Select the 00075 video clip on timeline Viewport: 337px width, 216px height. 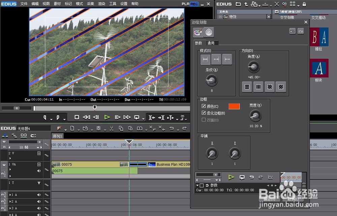click(x=90, y=164)
